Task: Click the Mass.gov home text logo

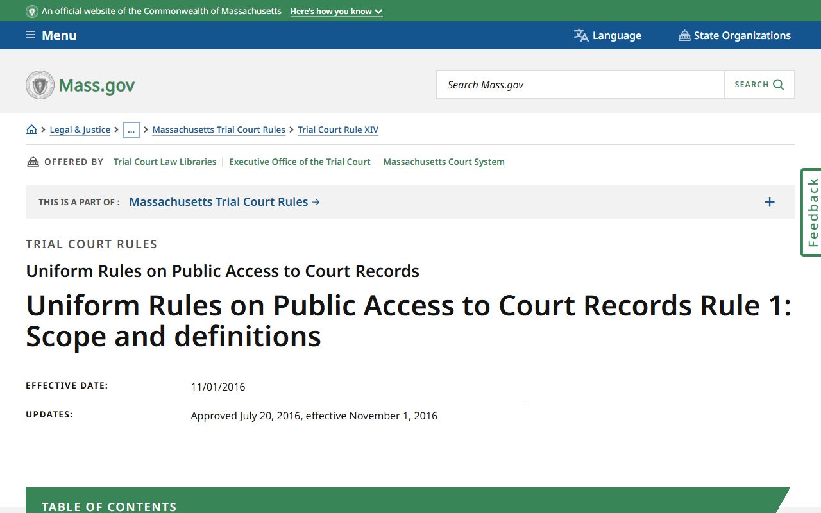Action: click(97, 85)
